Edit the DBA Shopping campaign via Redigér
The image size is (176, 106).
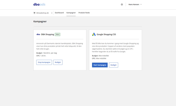pos(58,62)
